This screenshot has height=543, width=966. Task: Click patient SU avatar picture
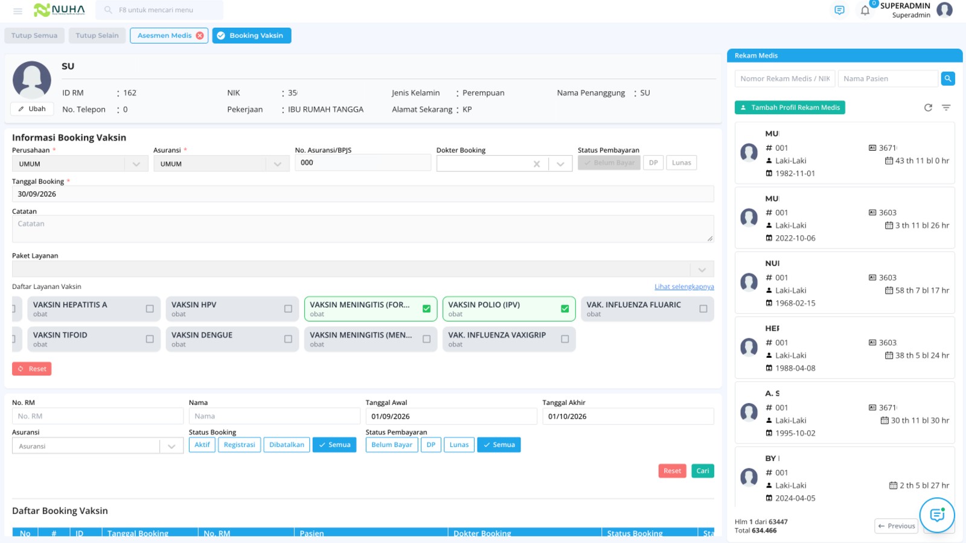coord(32,79)
